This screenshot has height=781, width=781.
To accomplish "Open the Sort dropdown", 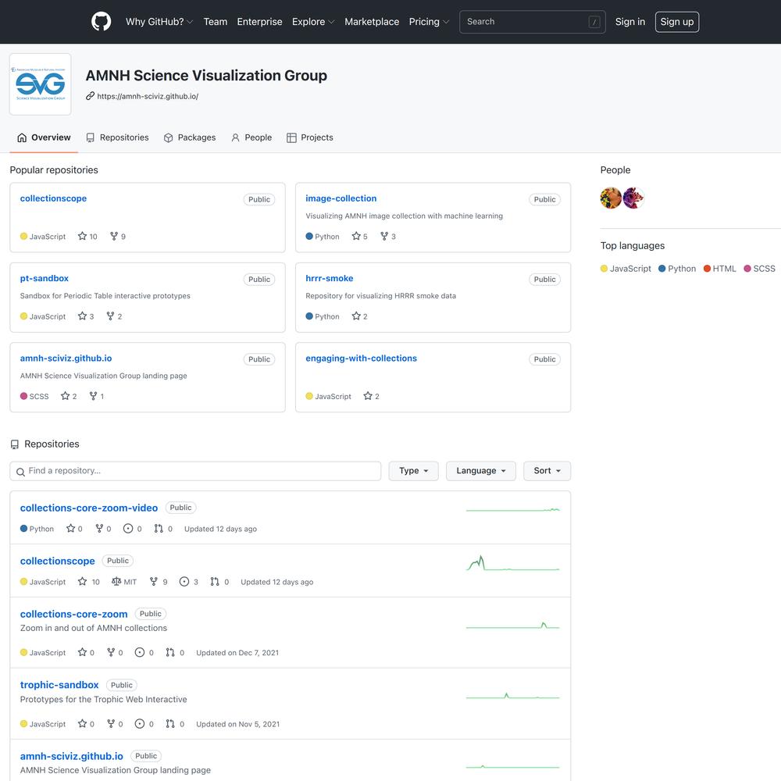I will click(547, 471).
